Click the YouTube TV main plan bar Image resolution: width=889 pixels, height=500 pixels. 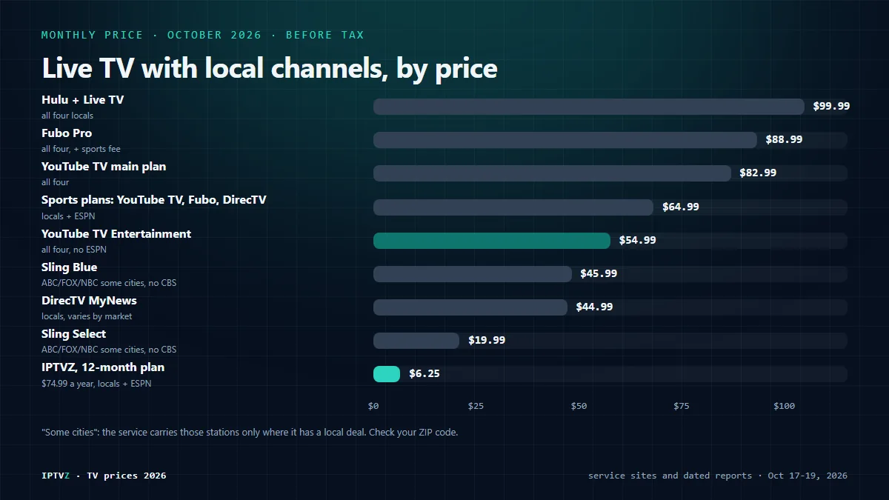click(552, 173)
